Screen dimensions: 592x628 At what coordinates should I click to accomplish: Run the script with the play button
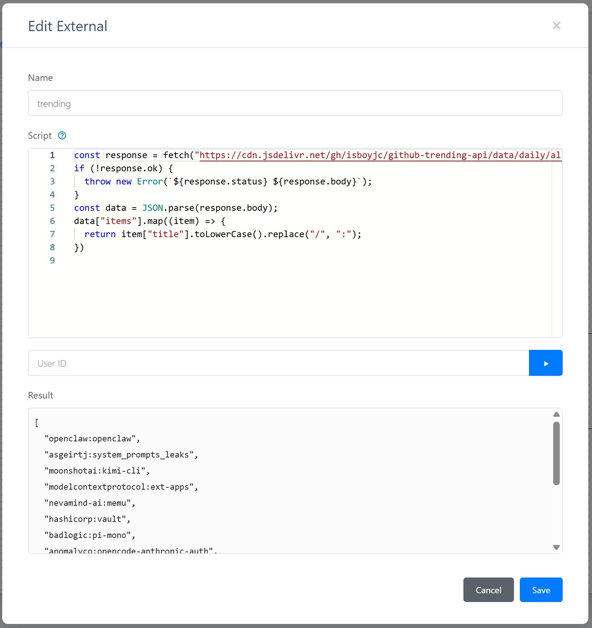[545, 363]
